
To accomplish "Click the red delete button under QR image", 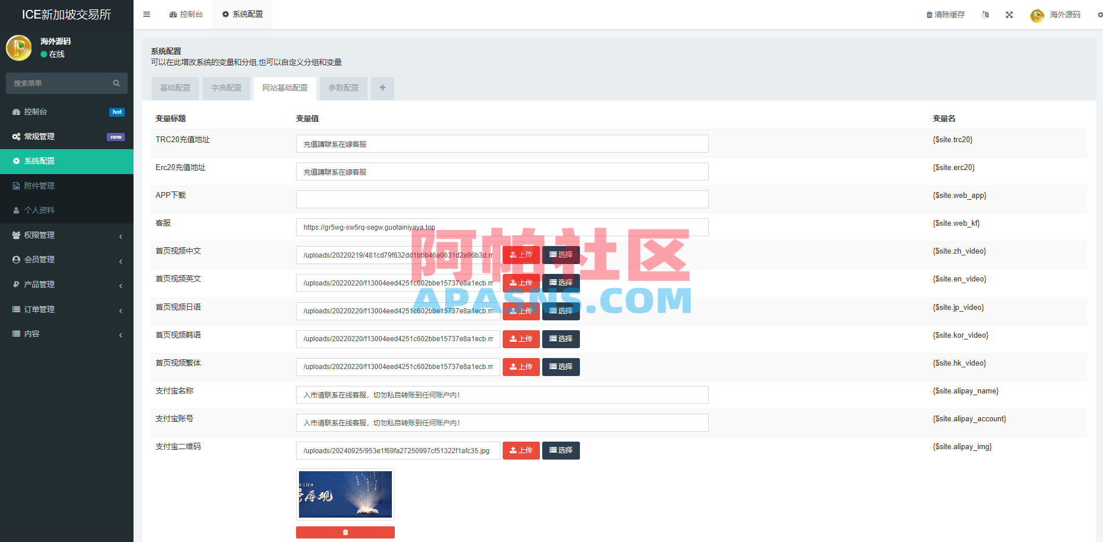I will (345, 532).
